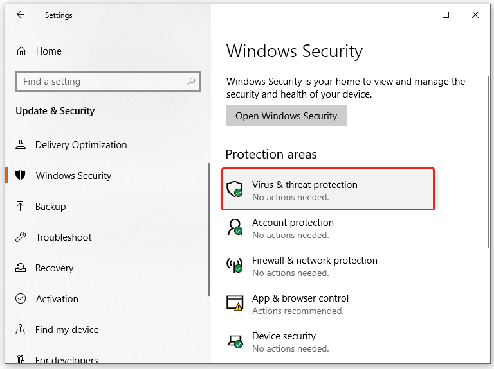Click the Delivery Optimization icon
494x369 pixels.
coord(21,145)
